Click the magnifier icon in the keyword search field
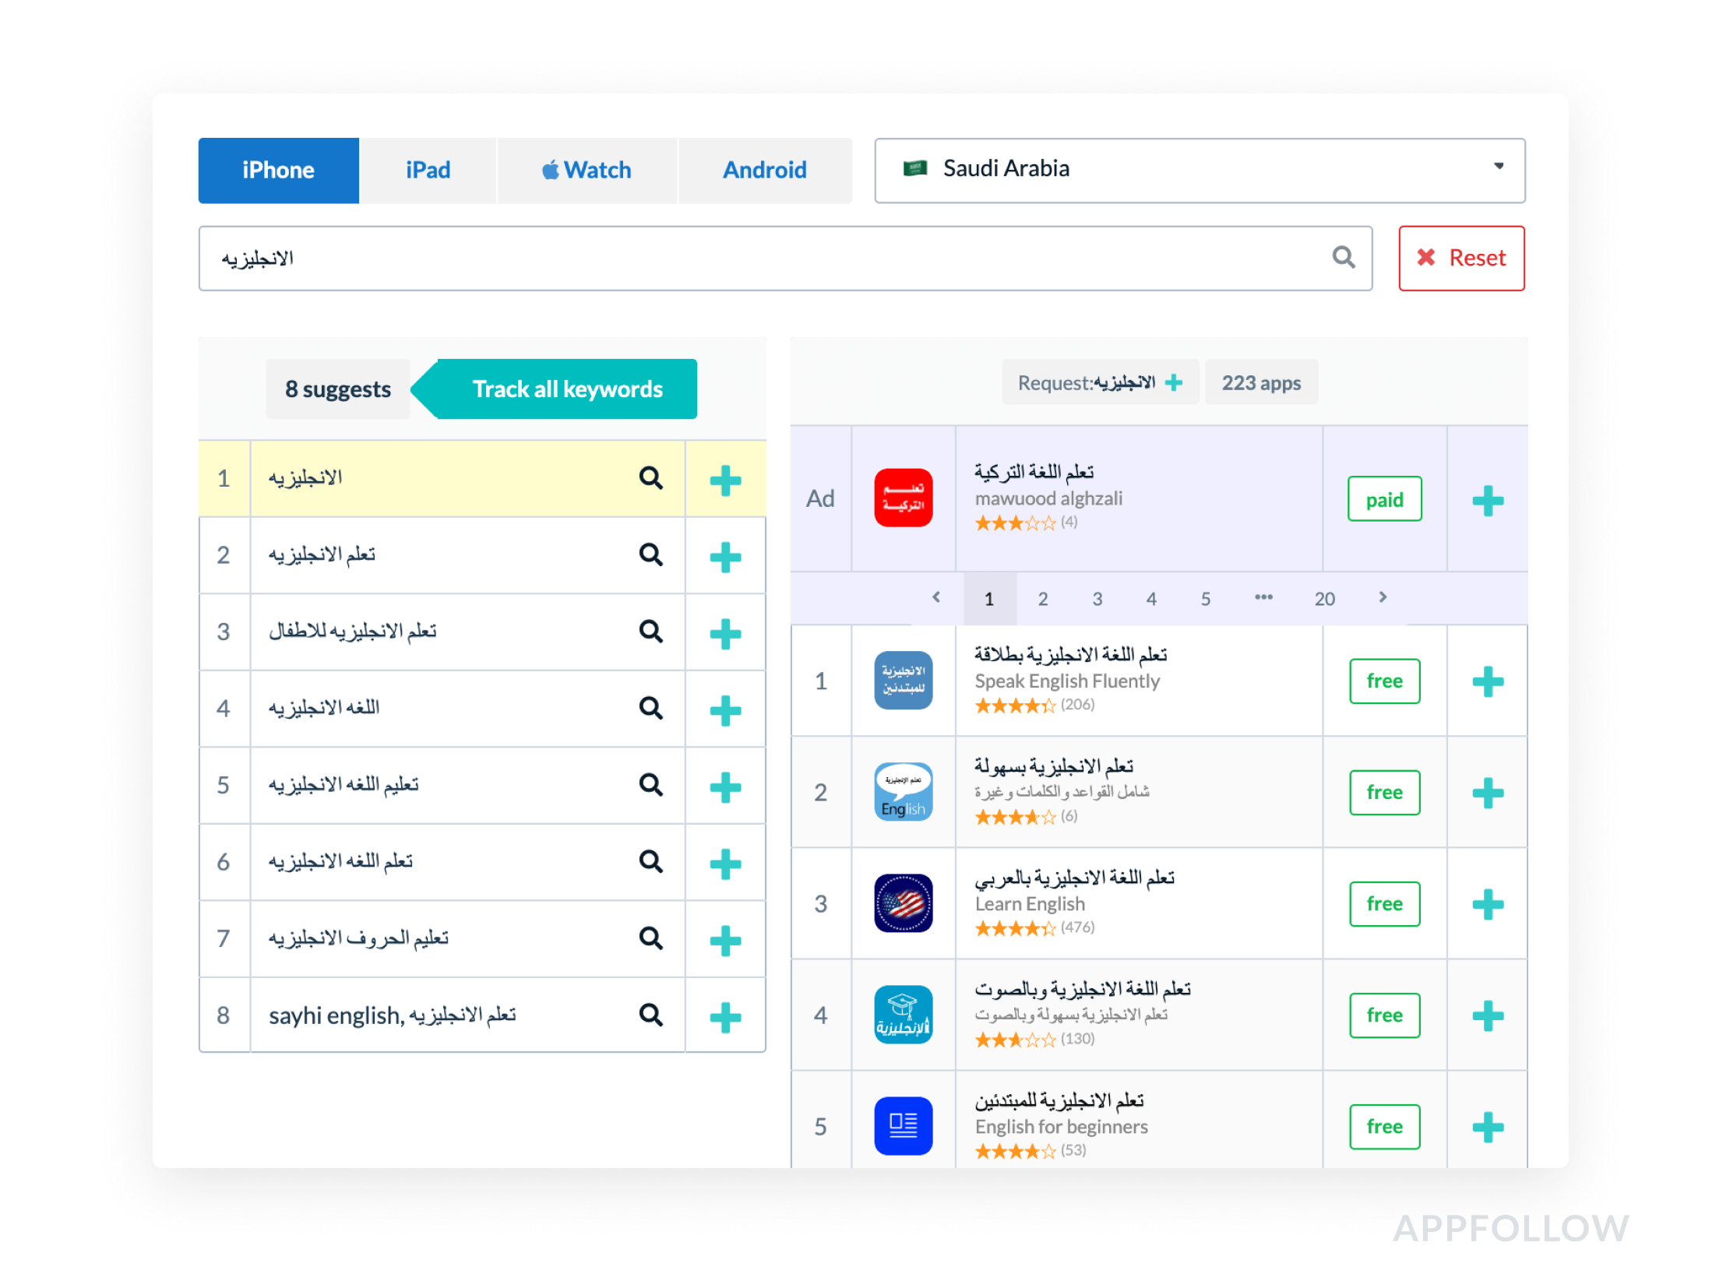 1343,257
